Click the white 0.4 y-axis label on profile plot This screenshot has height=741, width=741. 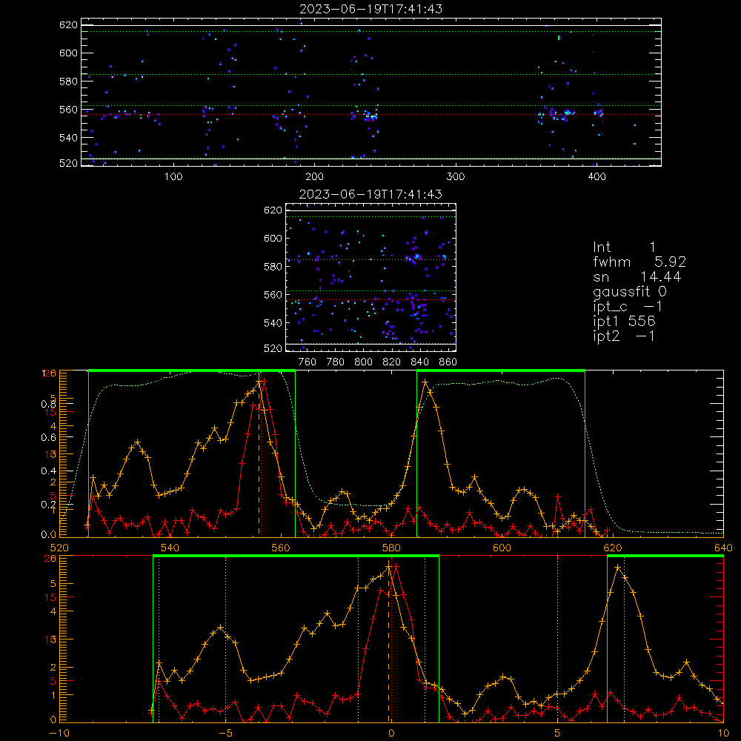click(x=49, y=471)
